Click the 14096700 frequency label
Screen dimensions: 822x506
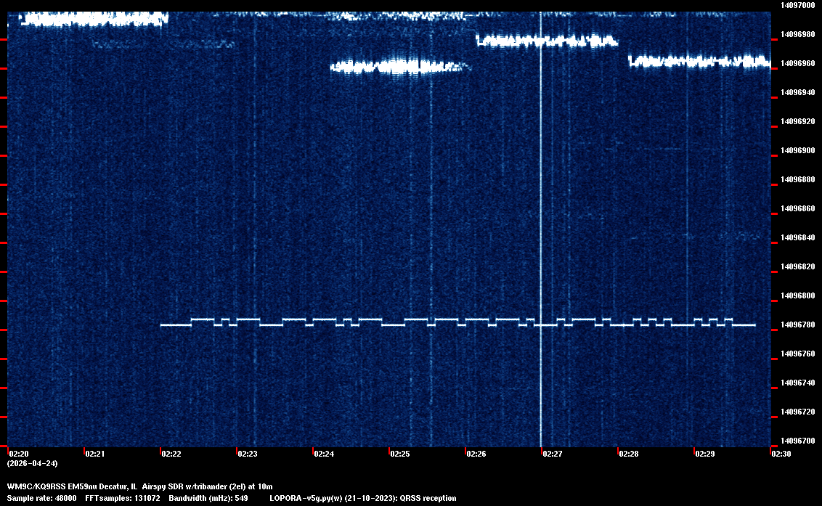click(797, 441)
